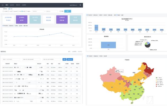The height and width of the screenshot is (107, 167).
Task: Click the dark red province on map
Action: (x=148, y=69)
